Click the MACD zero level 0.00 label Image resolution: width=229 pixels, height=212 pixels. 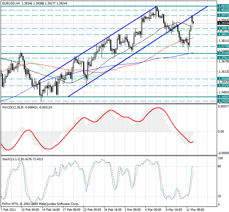click(221, 132)
